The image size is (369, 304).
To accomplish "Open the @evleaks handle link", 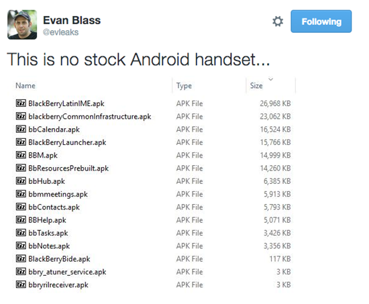I will tap(60, 32).
